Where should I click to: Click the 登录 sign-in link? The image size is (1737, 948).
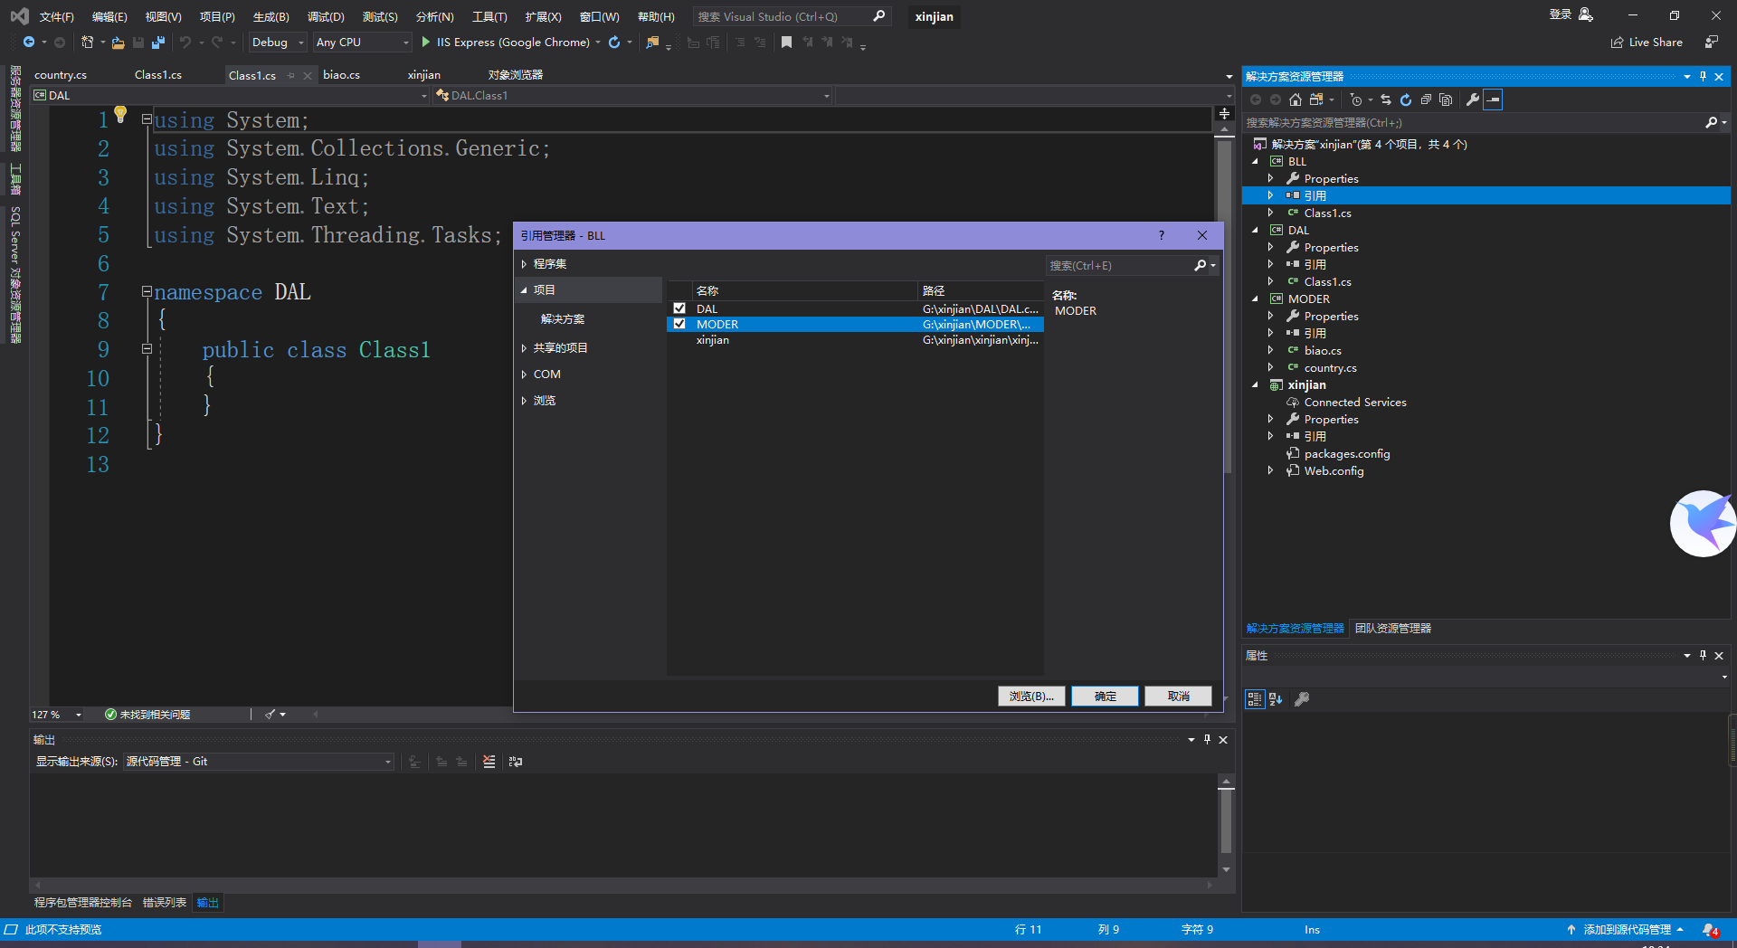[x=1561, y=14]
